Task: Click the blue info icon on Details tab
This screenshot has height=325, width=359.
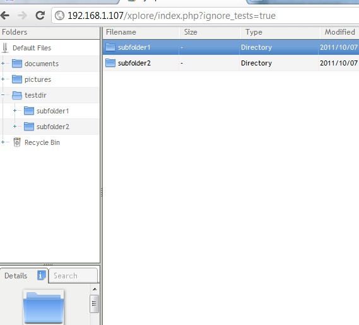Action: pos(41,275)
